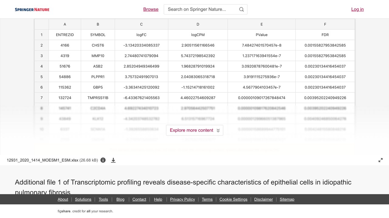Select the MMP10 symbol cell

point(98,56)
